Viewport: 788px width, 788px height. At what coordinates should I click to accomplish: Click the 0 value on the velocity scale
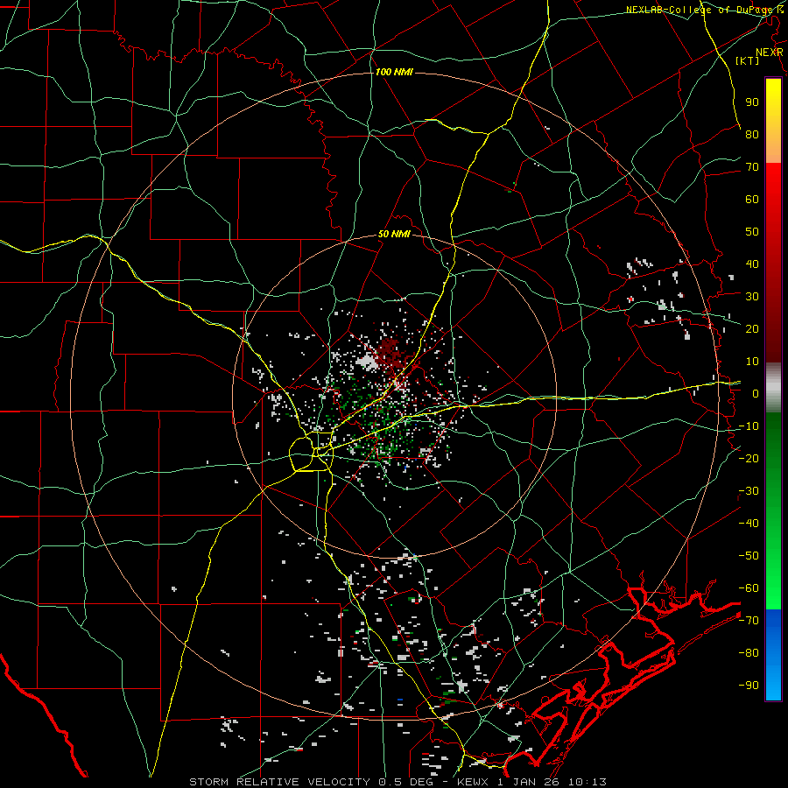[756, 394]
